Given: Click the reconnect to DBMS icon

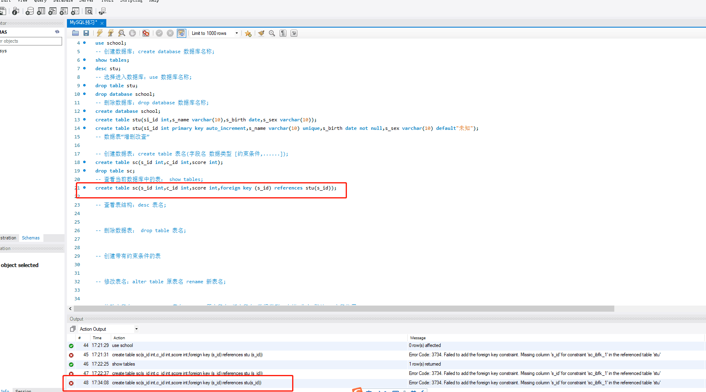Looking at the screenshot, I should (x=102, y=11).
